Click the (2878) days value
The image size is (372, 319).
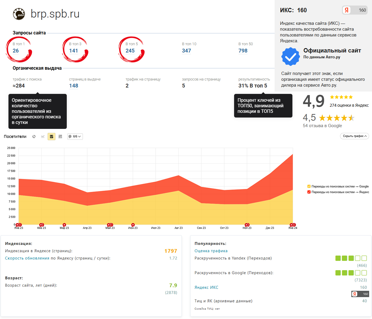(x=171, y=292)
